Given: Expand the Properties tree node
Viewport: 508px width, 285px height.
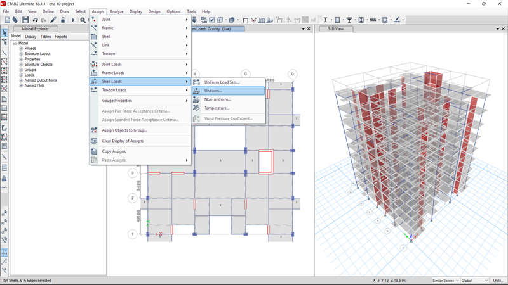Looking at the screenshot, I should pyautogui.click(x=21, y=59).
